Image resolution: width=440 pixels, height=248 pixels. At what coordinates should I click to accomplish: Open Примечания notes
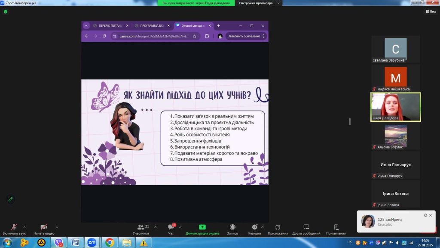pyautogui.click(x=336, y=229)
